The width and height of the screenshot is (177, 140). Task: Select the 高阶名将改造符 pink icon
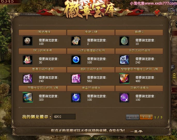76,78
